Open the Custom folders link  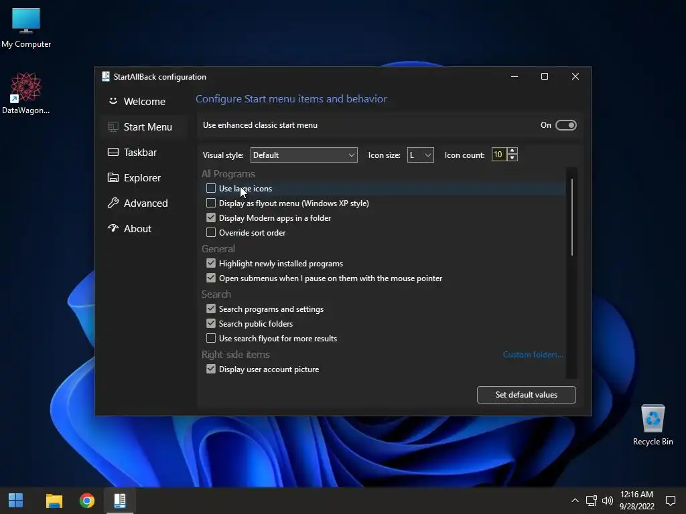point(533,355)
